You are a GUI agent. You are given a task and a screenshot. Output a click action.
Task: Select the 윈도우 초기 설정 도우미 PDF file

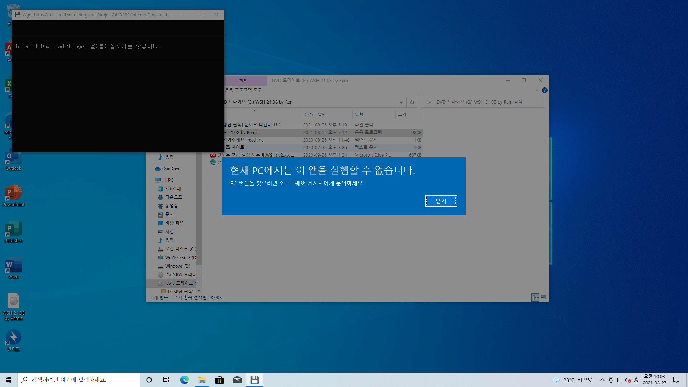coord(316,155)
